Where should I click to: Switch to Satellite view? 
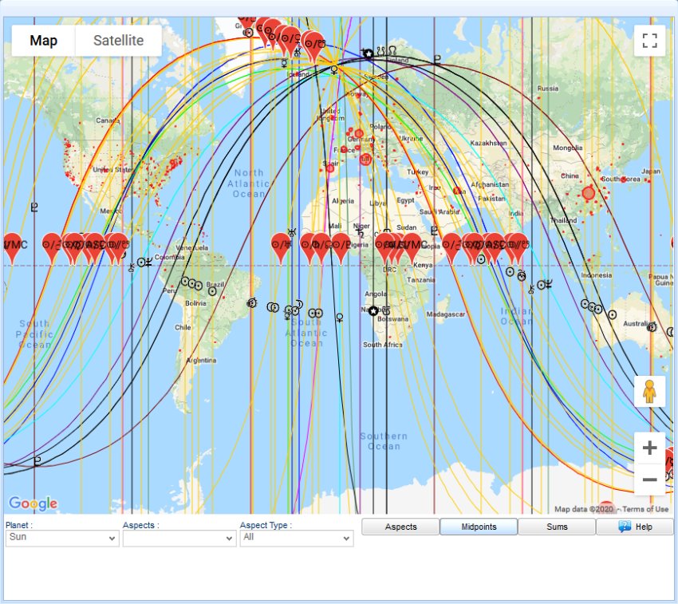click(x=116, y=40)
